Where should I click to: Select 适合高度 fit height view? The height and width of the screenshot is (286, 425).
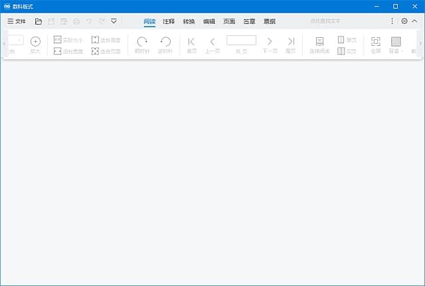coord(106,40)
